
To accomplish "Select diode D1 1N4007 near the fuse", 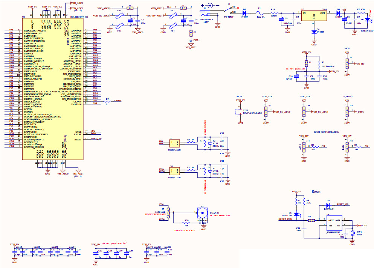I will tap(244, 12).
